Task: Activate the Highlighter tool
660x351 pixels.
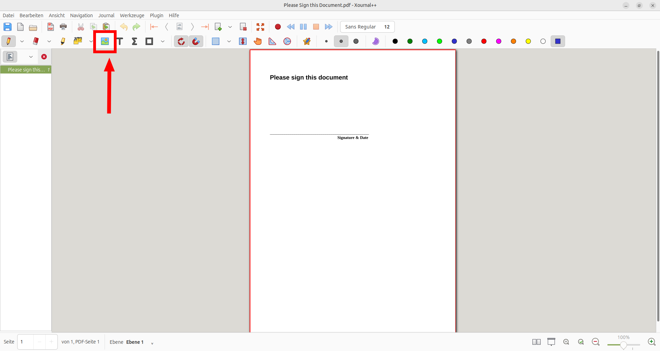Action: coord(63,41)
